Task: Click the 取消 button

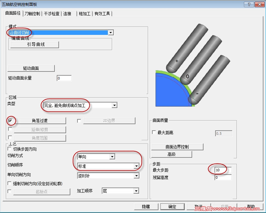Action: 199,207
